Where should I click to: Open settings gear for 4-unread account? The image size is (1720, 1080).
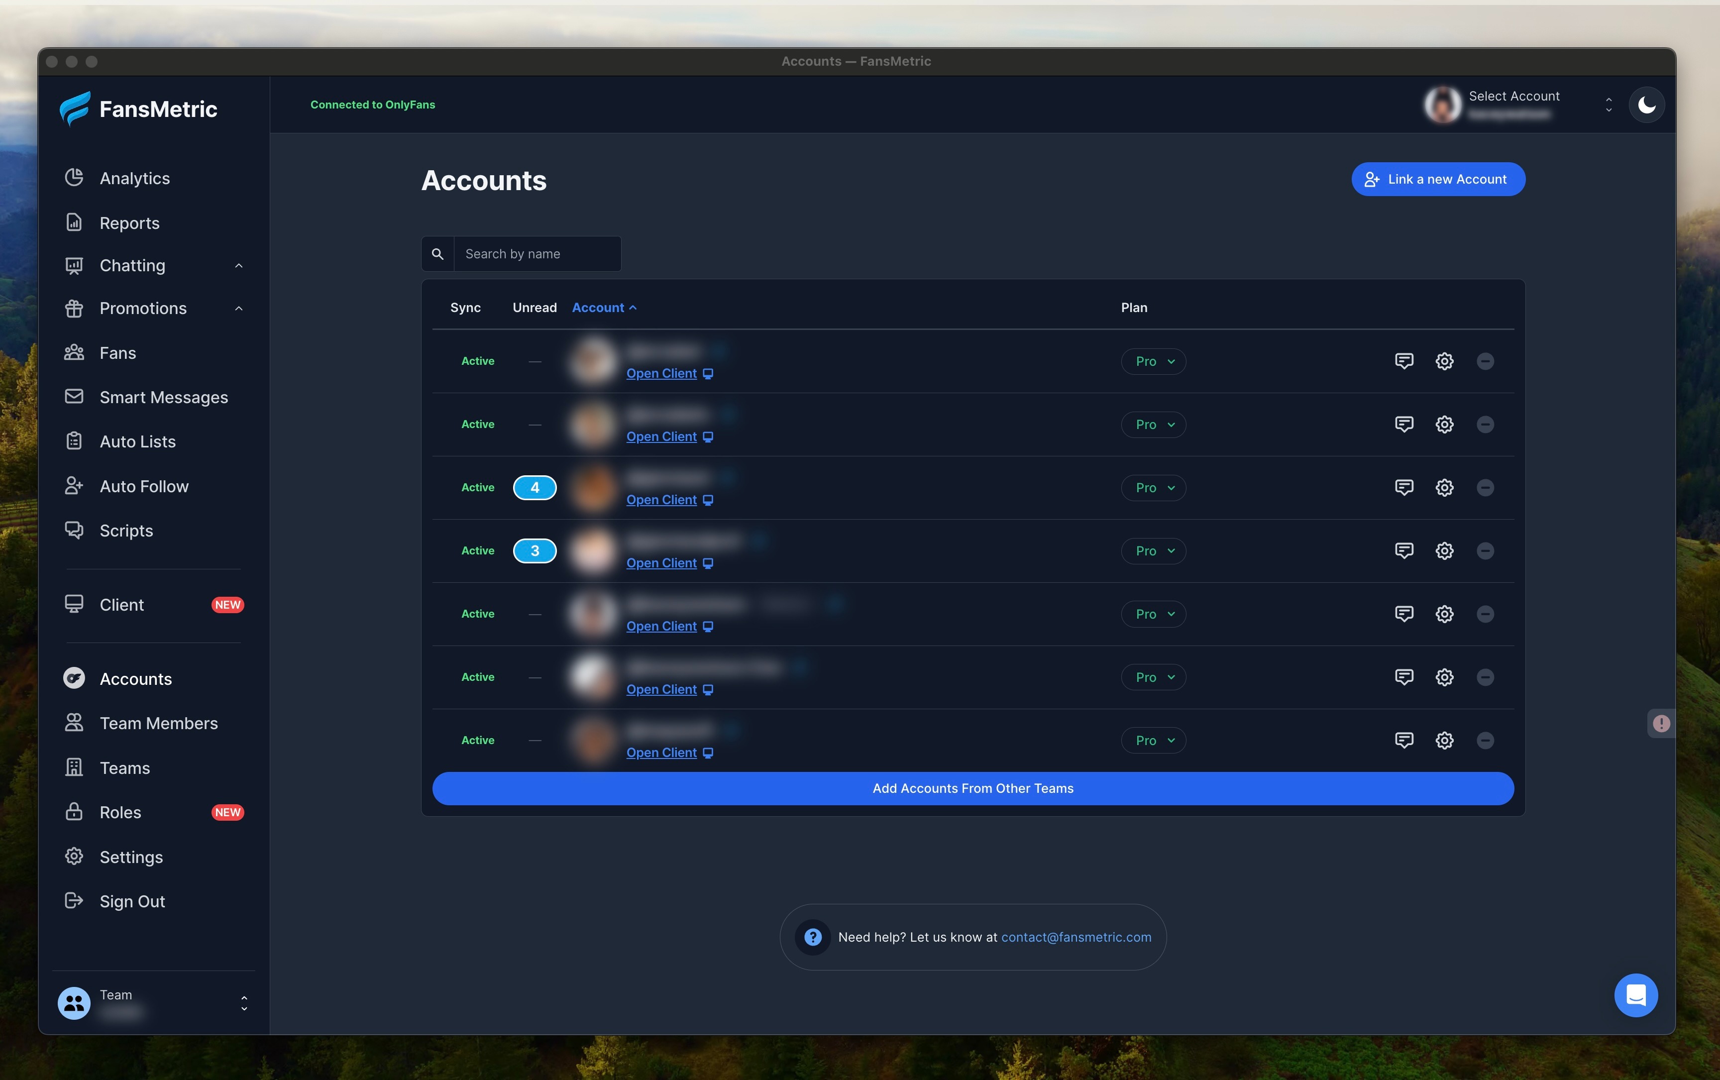coord(1444,488)
